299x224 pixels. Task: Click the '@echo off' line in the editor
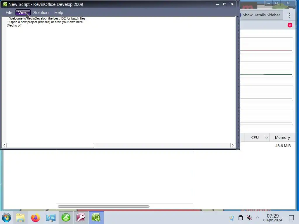[14, 26]
